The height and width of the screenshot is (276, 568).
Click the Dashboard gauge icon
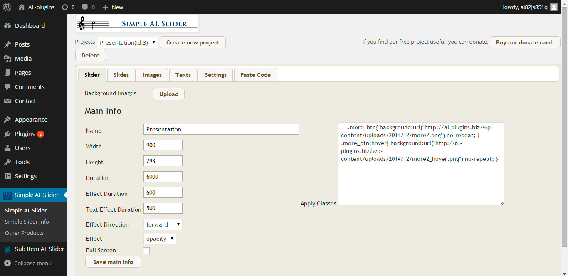(x=7, y=26)
